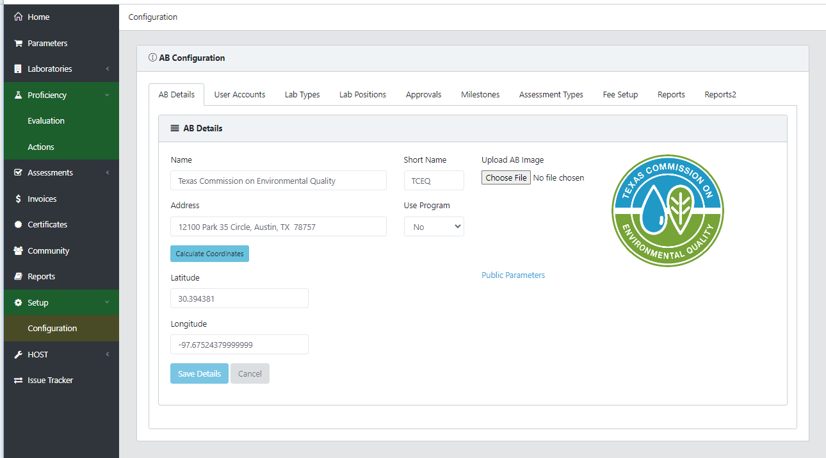Collapse the Proficiency submenu chevron
The image size is (826, 458).
pos(107,95)
